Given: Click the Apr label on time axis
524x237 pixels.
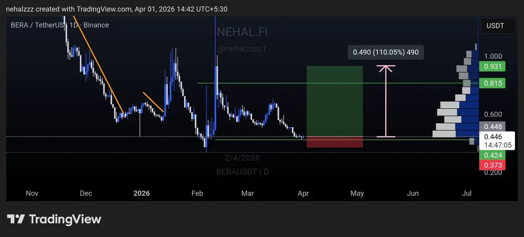Looking at the screenshot, I should click(x=303, y=193).
